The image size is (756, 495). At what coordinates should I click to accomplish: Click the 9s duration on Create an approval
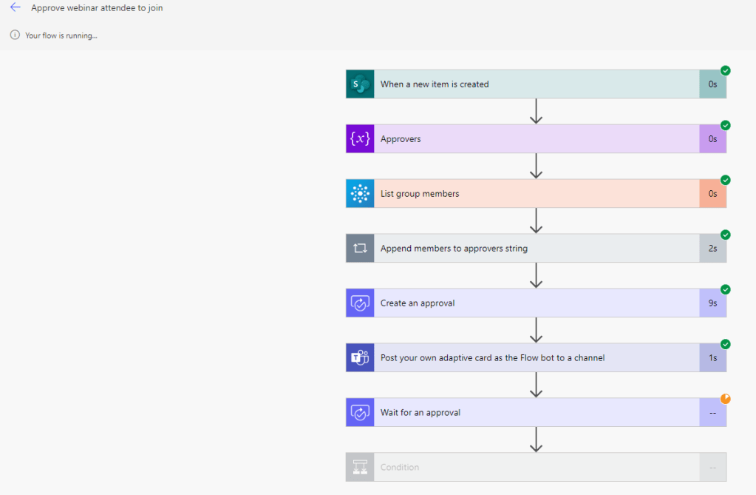(x=712, y=303)
